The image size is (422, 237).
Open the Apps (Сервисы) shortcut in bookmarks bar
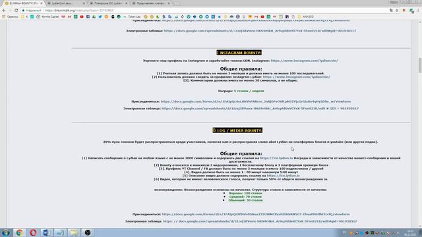point(10,16)
